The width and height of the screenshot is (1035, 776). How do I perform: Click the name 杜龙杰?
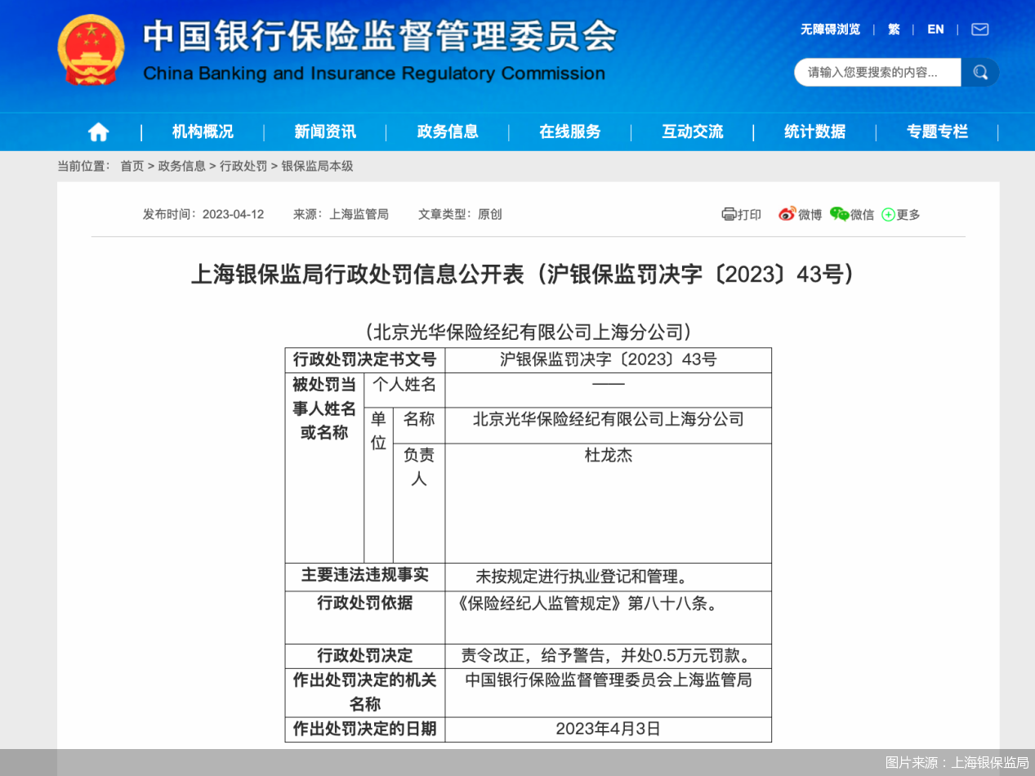609,456
